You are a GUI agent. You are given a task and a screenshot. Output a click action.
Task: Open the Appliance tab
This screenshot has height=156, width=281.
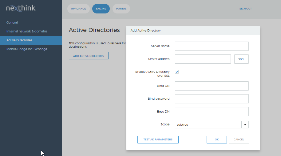coord(78,9)
